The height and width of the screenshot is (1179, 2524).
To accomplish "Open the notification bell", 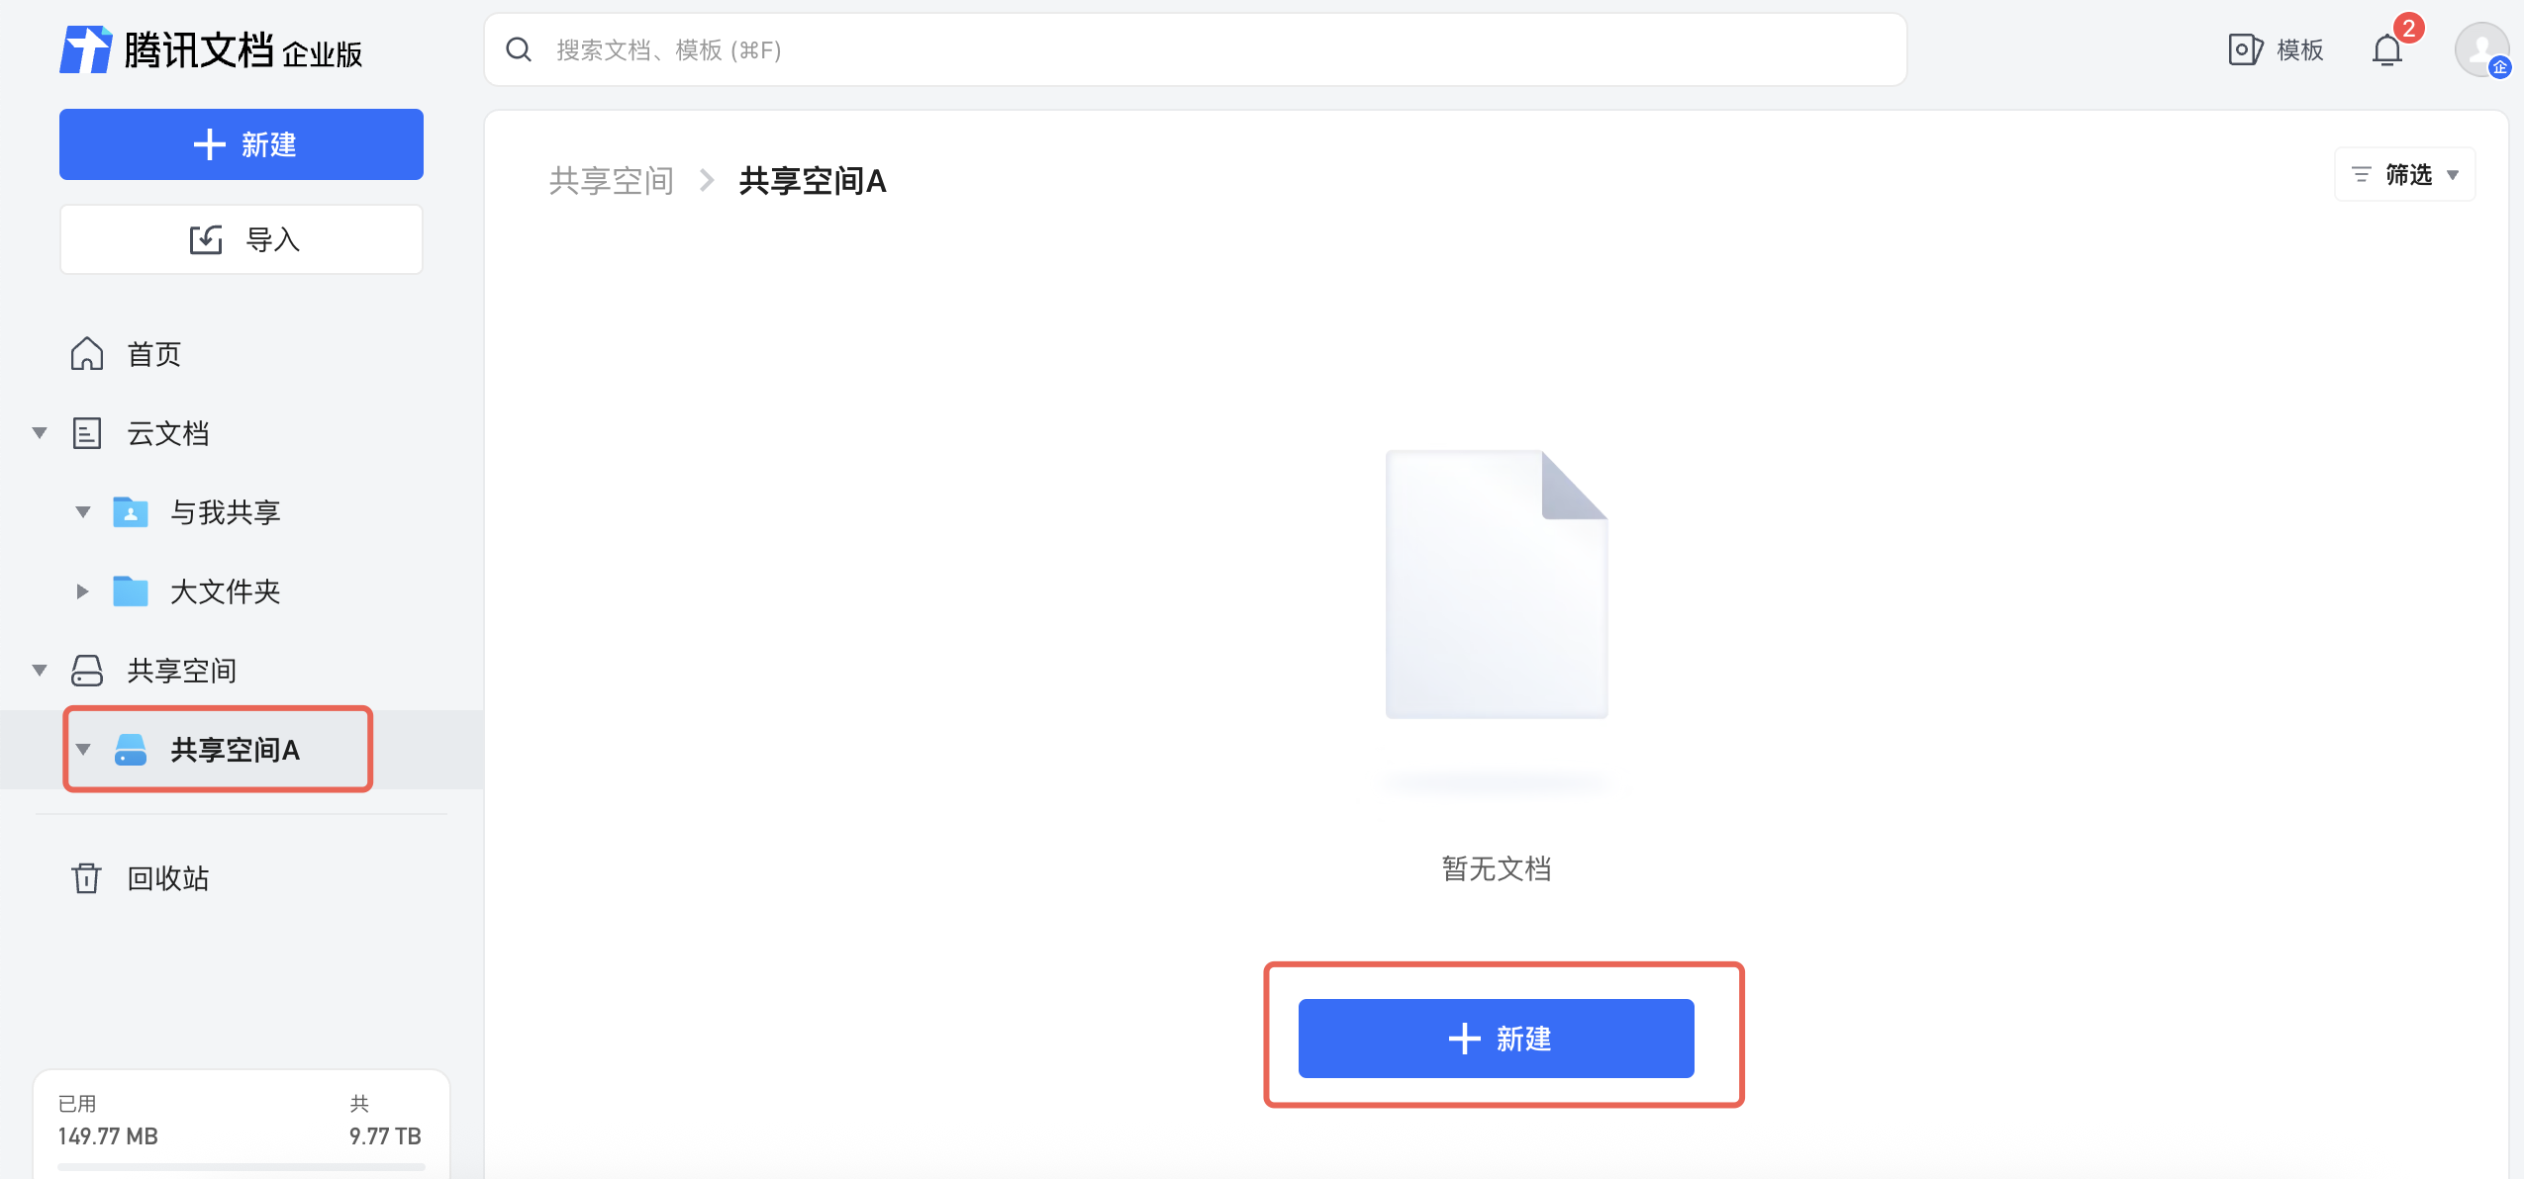I will coord(2386,49).
